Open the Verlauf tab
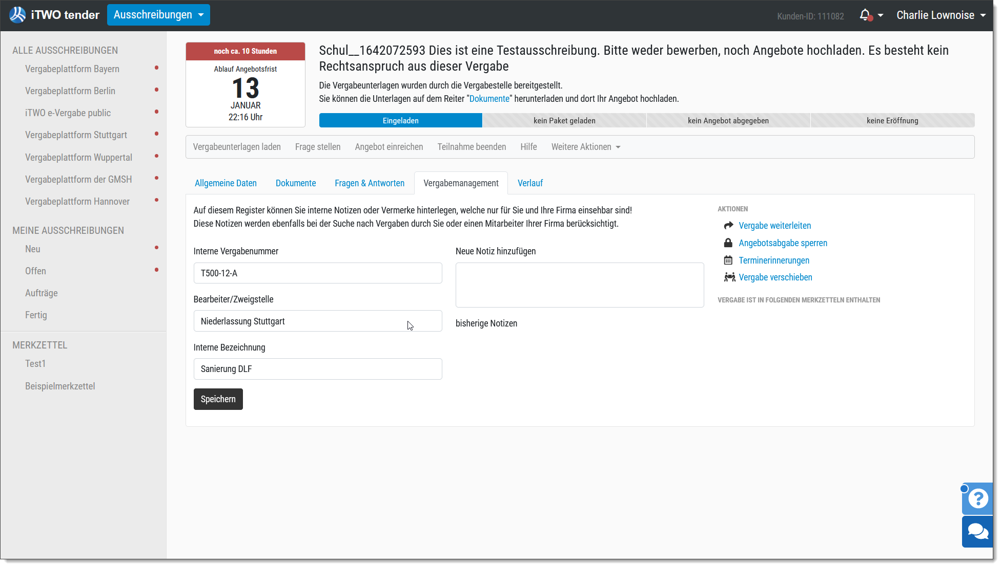 point(530,183)
